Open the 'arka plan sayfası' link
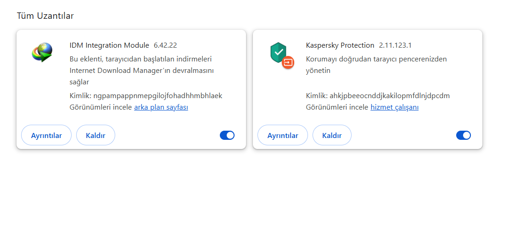 click(x=161, y=107)
